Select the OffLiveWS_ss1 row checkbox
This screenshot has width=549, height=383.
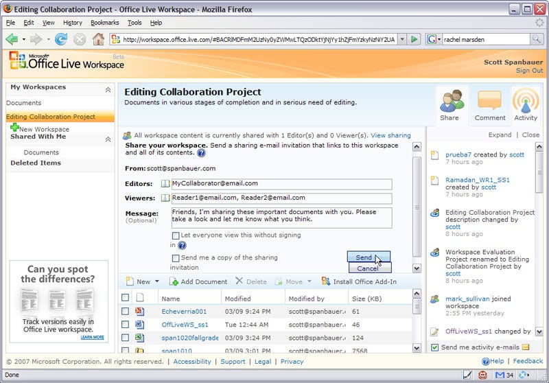(125, 325)
